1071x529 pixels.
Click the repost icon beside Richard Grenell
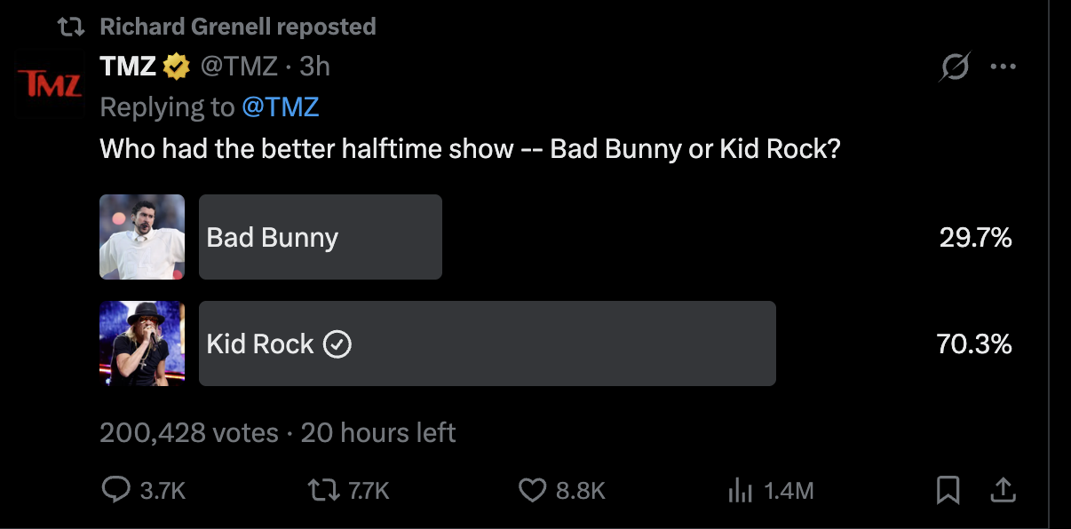pyautogui.click(x=70, y=27)
